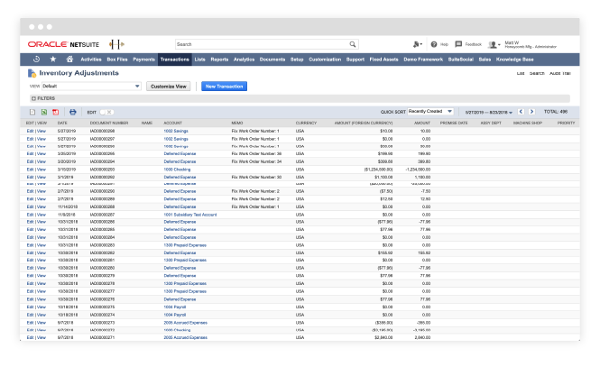Sort by the Memo column header
The width and height of the screenshot is (600, 367).
click(237, 124)
